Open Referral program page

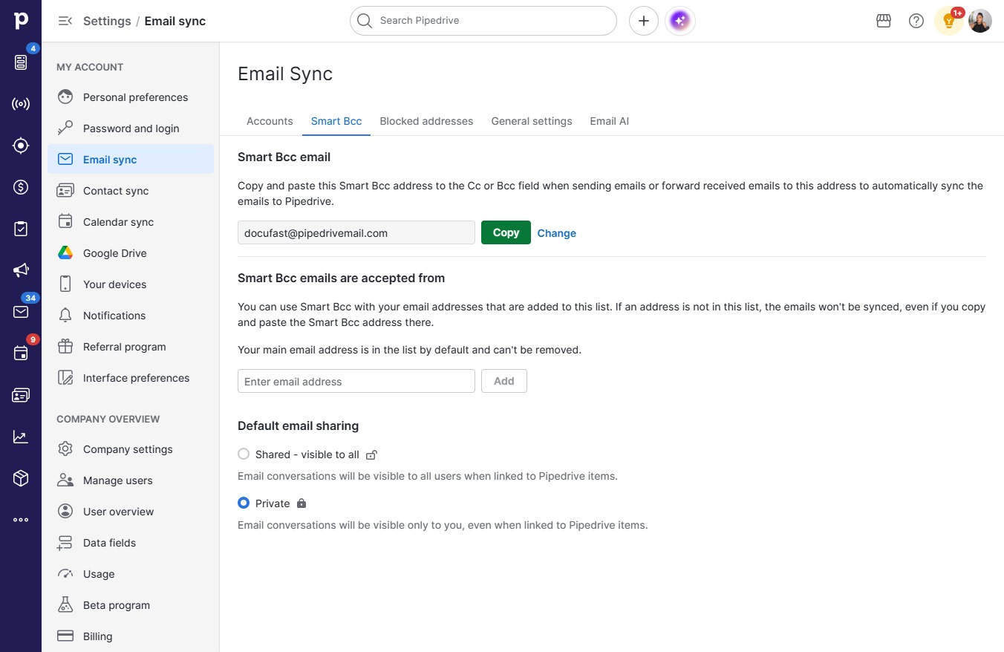131,347
